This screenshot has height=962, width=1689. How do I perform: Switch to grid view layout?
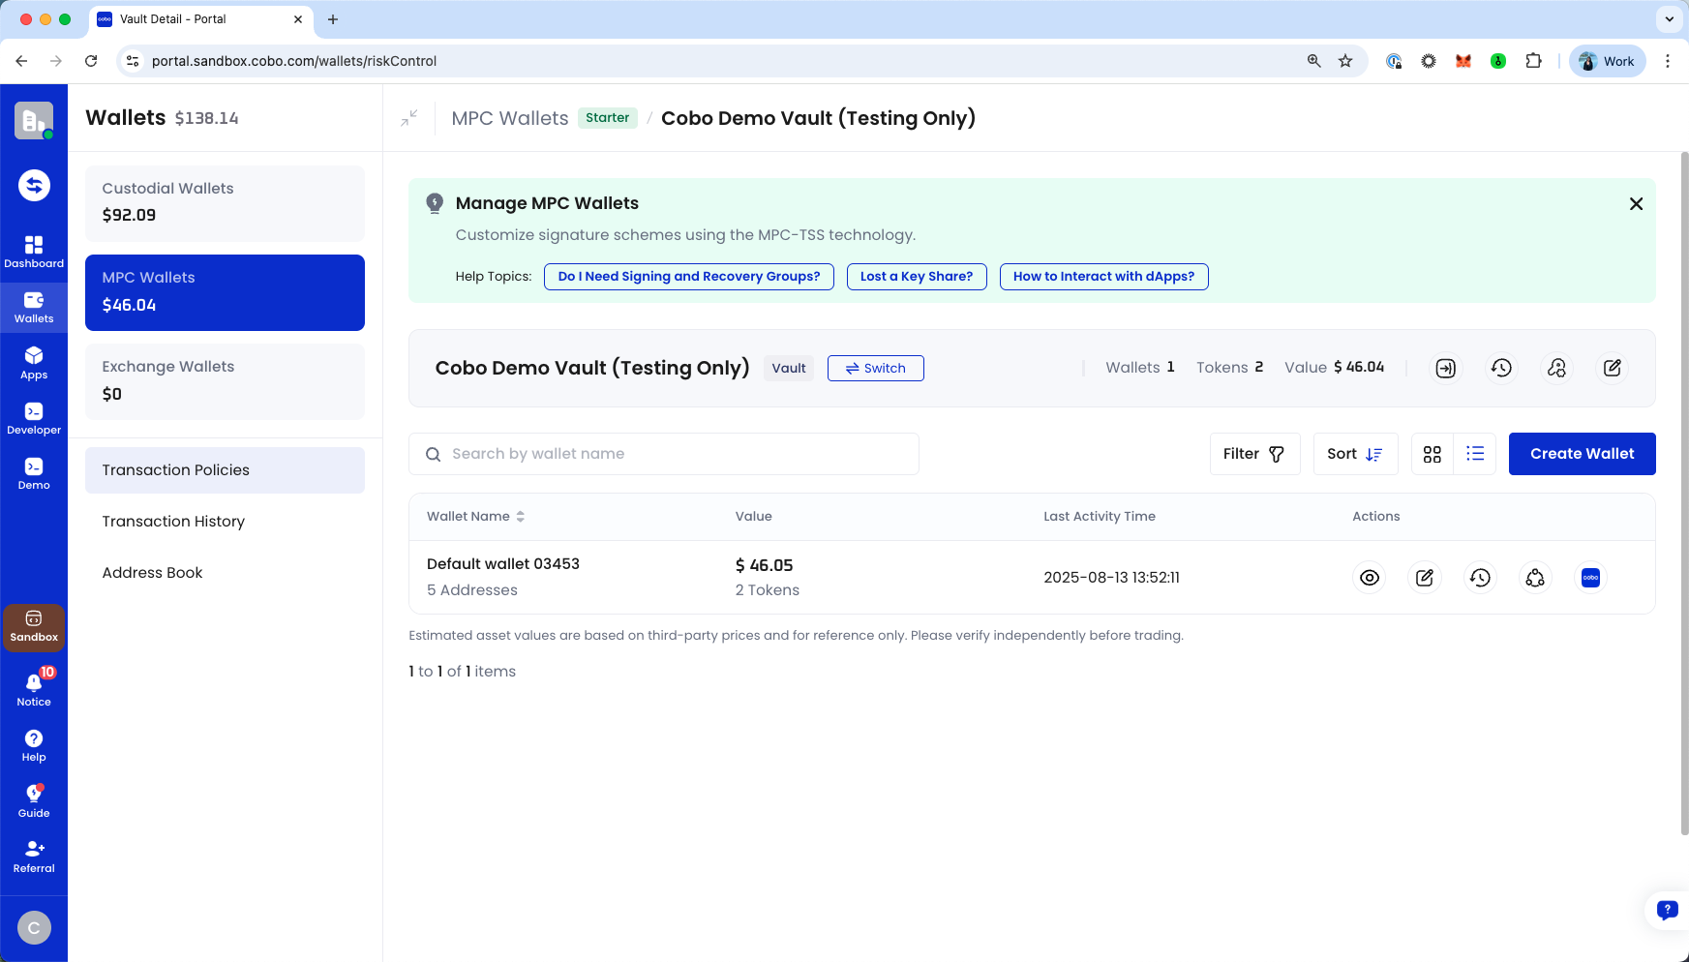tap(1433, 454)
